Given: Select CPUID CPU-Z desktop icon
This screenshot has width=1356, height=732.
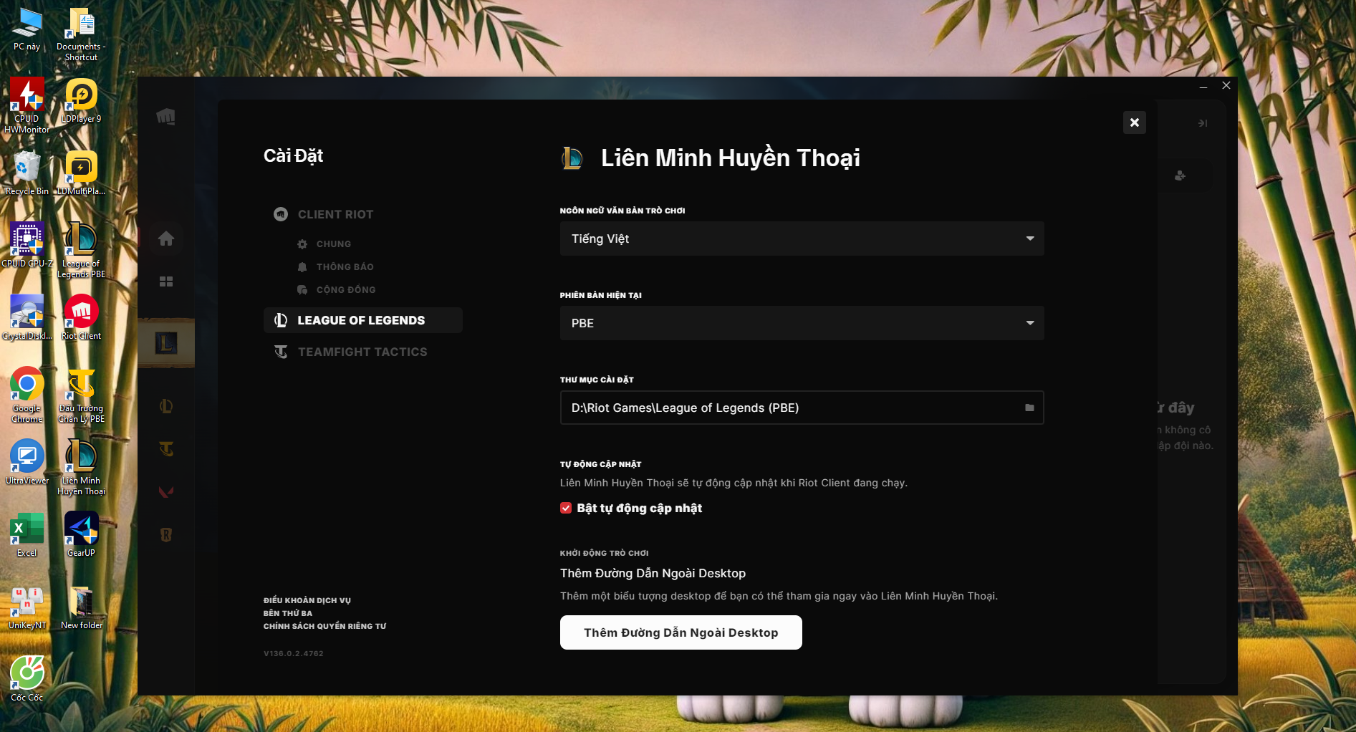Looking at the screenshot, I should (27, 245).
